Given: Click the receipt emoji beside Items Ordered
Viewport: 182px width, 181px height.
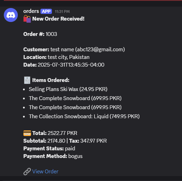Looking at the screenshot, I should [27, 80].
